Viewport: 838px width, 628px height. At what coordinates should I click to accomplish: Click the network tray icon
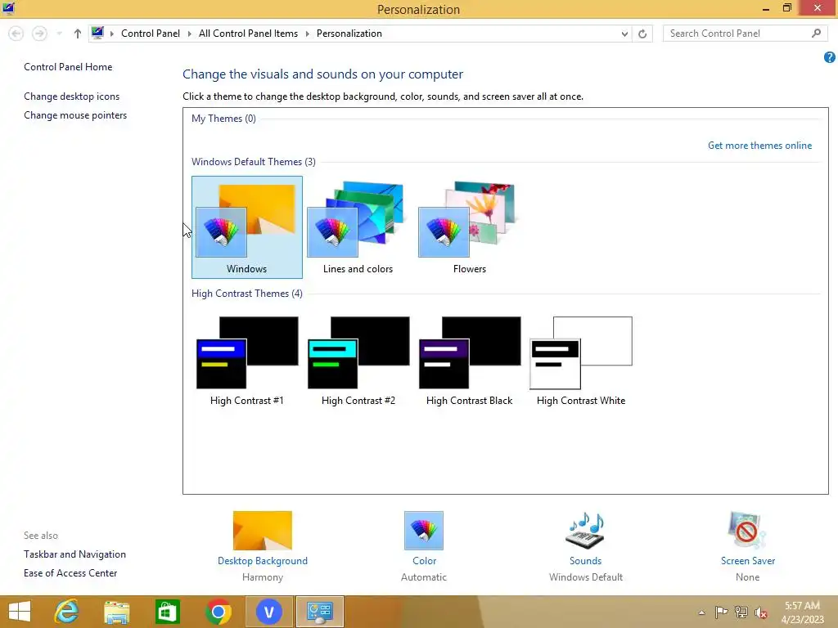click(x=741, y=612)
